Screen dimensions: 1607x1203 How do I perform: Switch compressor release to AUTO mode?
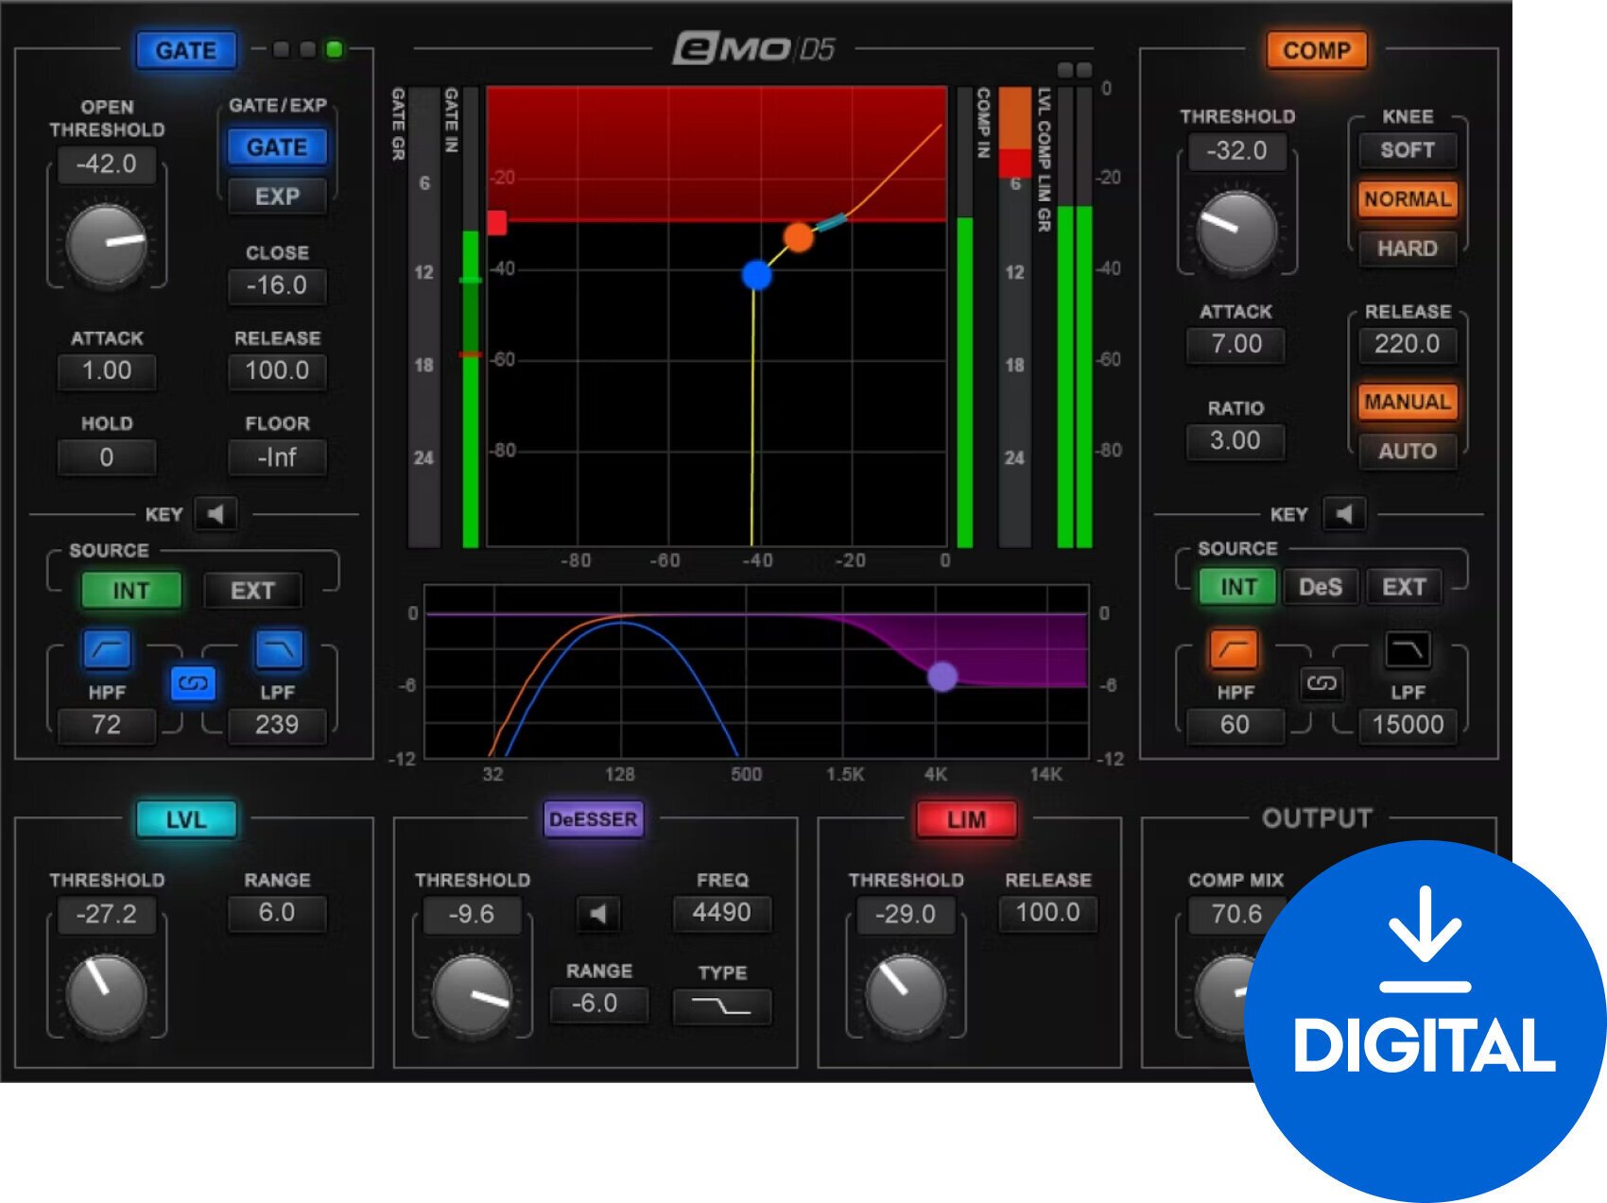[x=1407, y=452]
